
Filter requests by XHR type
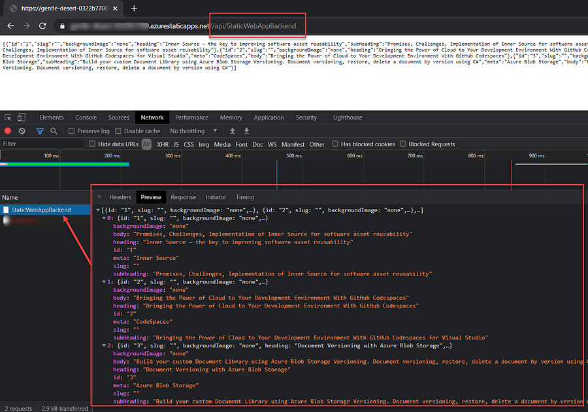click(x=163, y=144)
